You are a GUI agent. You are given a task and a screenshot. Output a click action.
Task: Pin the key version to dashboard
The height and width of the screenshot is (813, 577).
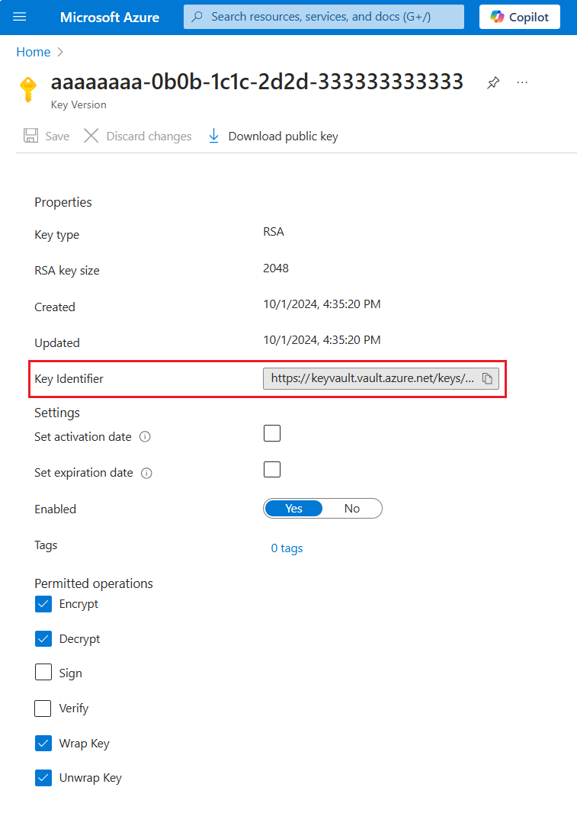point(493,82)
